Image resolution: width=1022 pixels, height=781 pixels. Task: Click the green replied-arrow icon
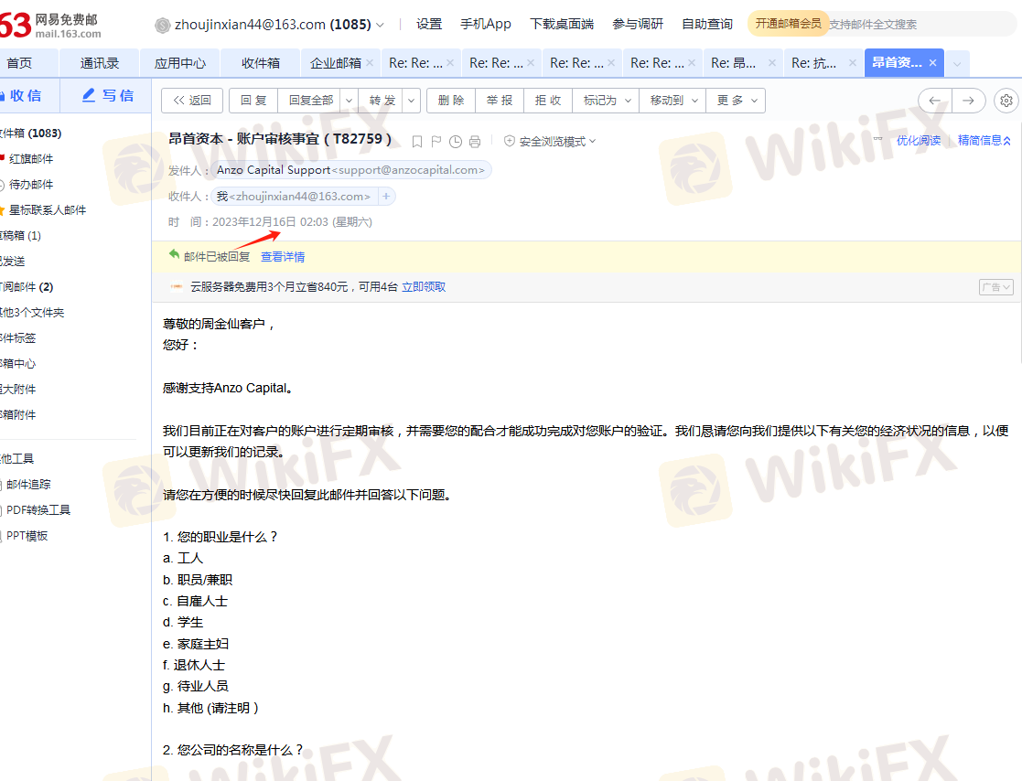(x=174, y=254)
